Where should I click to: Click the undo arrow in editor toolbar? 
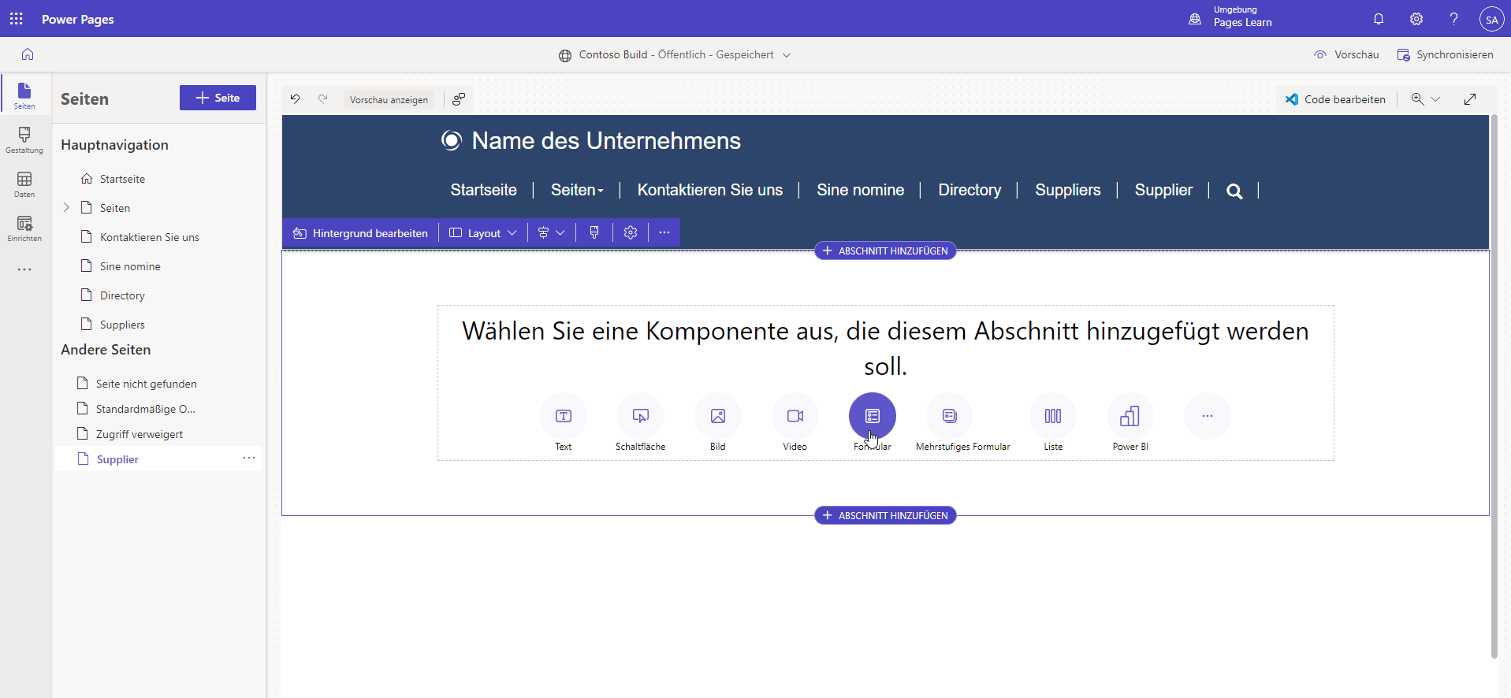pyautogui.click(x=295, y=99)
